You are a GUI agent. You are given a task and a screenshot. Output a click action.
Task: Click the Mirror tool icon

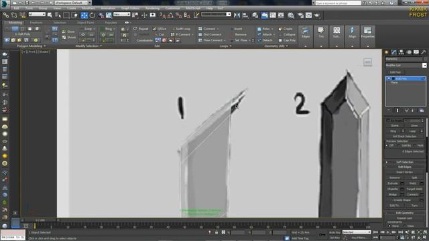(x=237, y=15)
